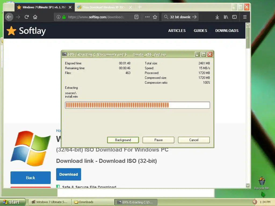This screenshot has width=275, height=206.
Task: Click the Speed 15 MB/s value
Action: 204,68
